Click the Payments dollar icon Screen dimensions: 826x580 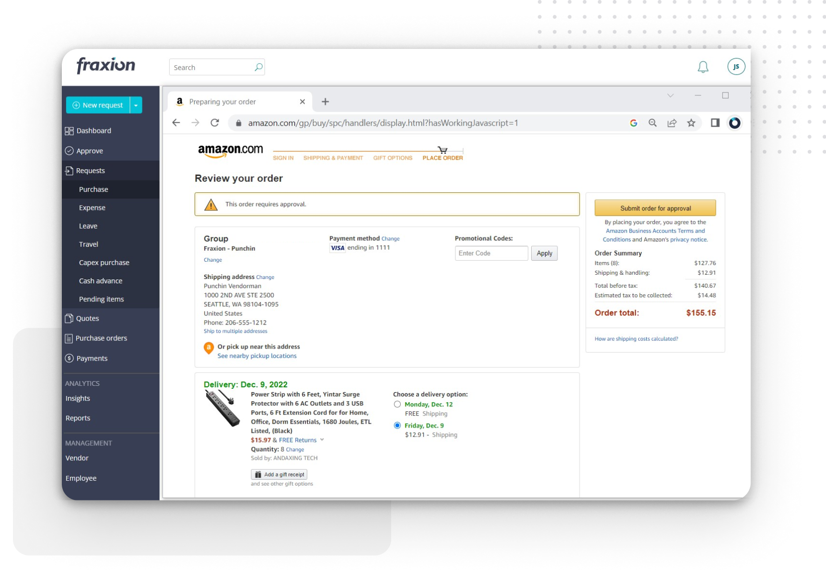tap(70, 359)
